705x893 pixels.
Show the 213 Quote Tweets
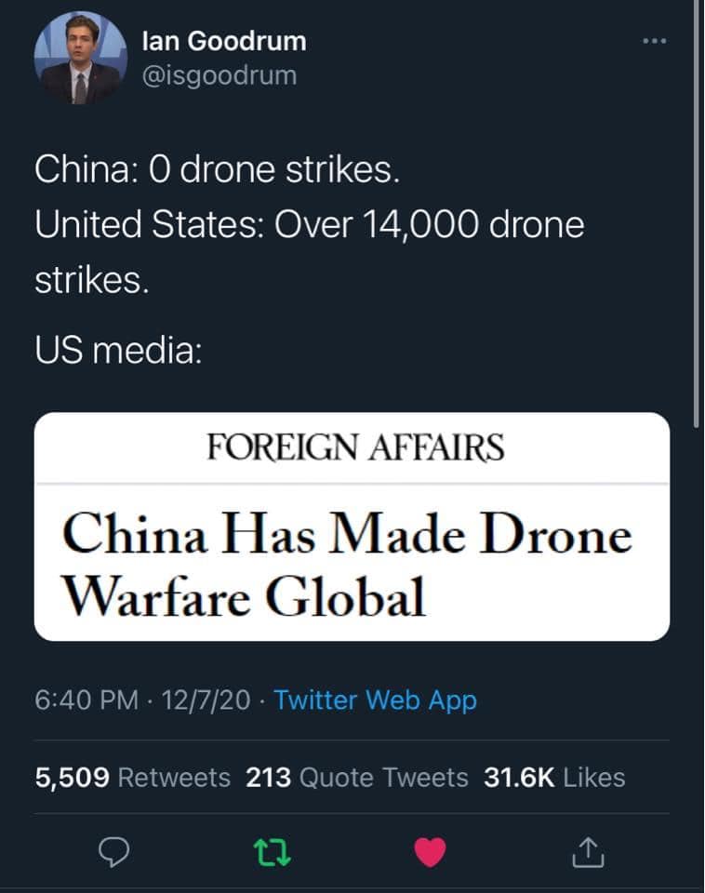point(357,777)
